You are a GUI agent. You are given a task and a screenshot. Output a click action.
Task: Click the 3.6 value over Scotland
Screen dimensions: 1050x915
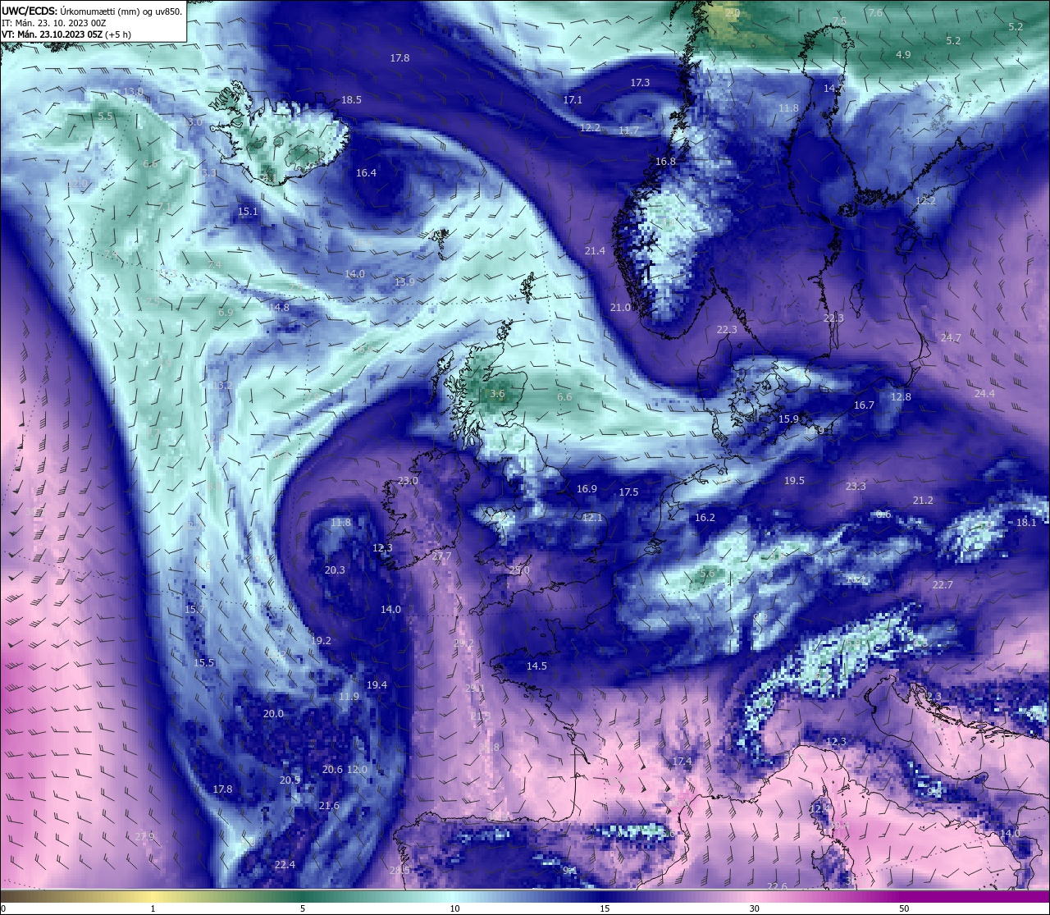tap(497, 393)
